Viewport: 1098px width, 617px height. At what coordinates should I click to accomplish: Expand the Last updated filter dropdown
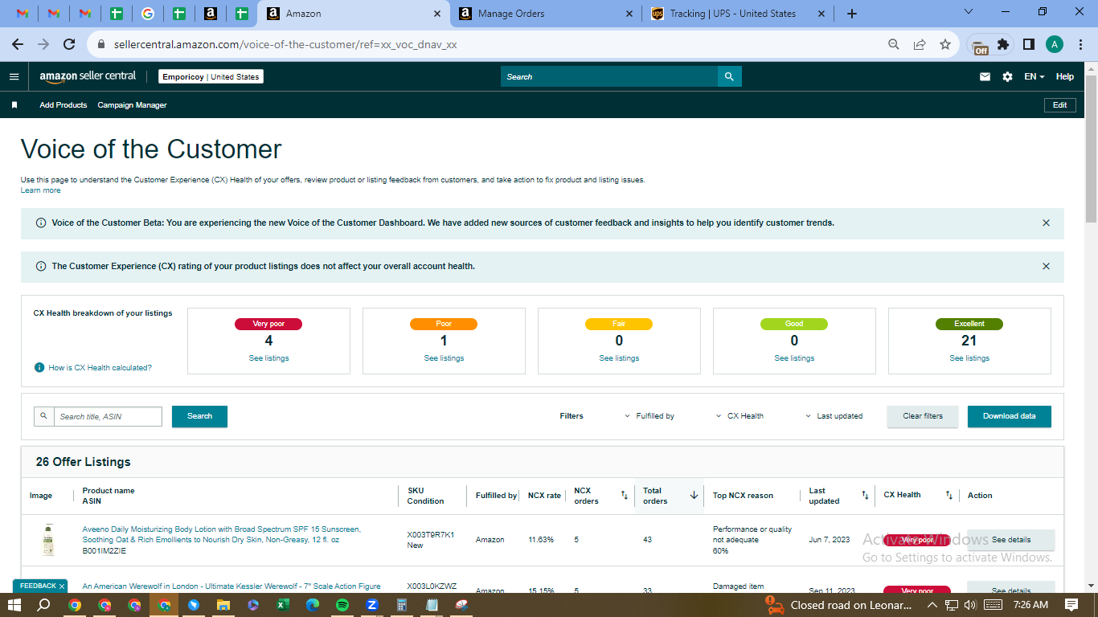(x=834, y=416)
